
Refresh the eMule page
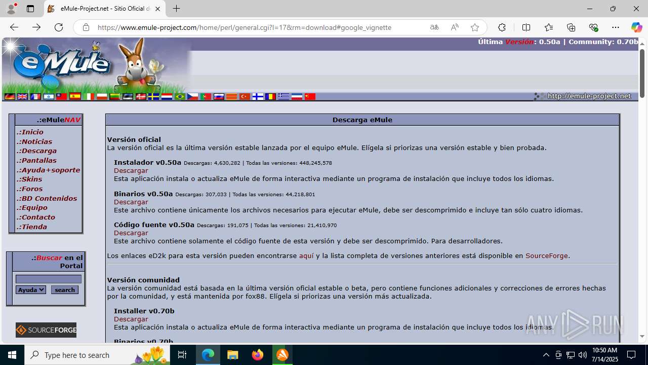[x=59, y=27]
